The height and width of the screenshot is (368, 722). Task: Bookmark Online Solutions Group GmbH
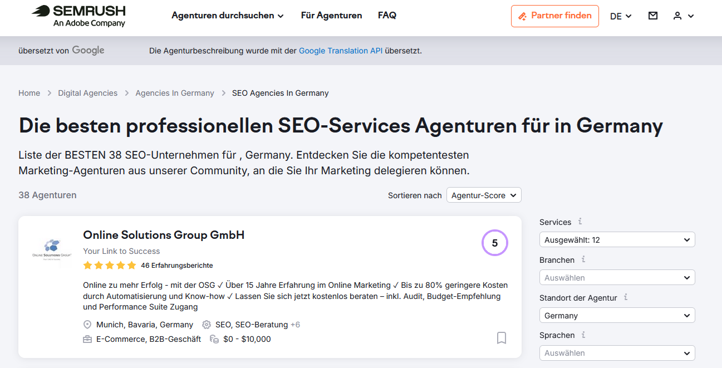tap(502, 338)
